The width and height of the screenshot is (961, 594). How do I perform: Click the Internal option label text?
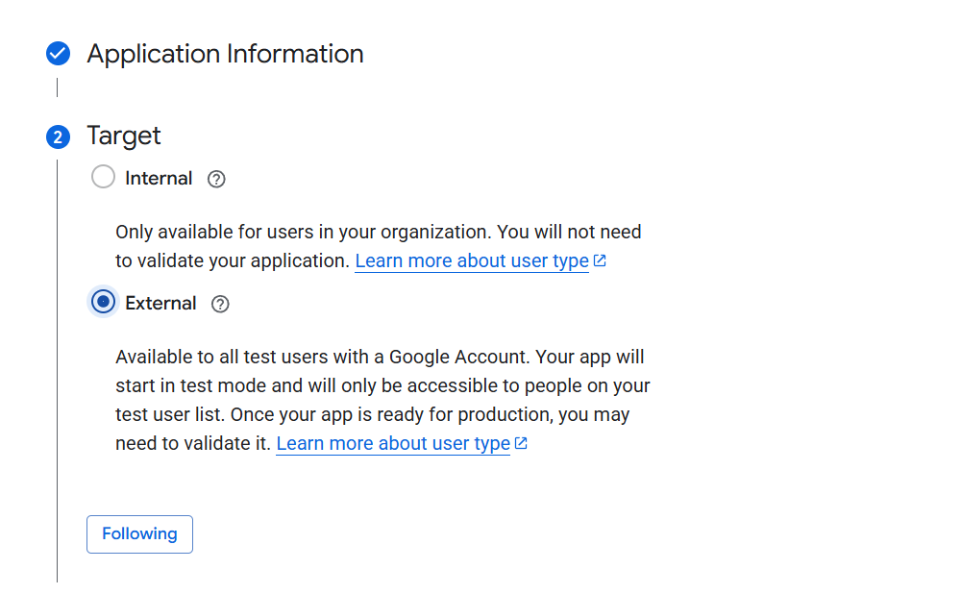click(159, 179)
